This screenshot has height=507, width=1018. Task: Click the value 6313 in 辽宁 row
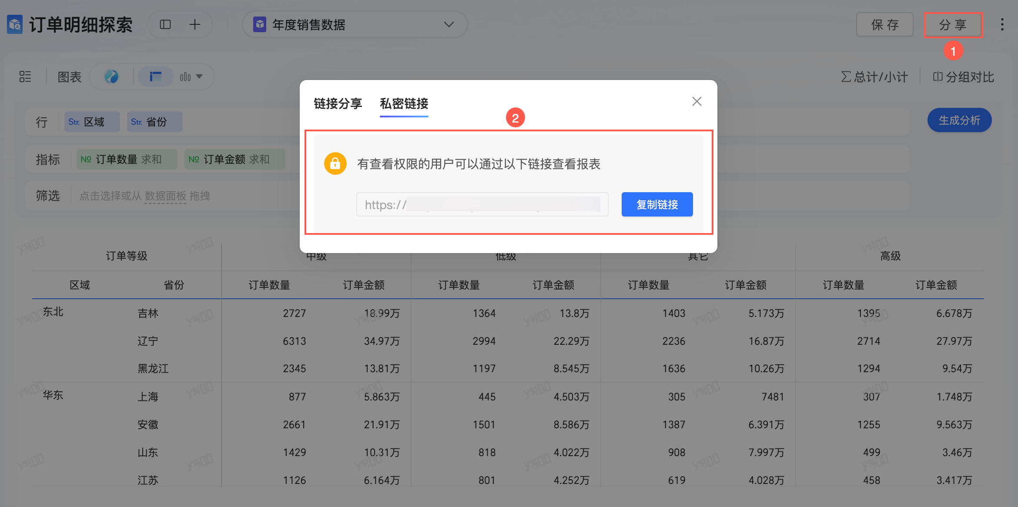tap(295, 341)
